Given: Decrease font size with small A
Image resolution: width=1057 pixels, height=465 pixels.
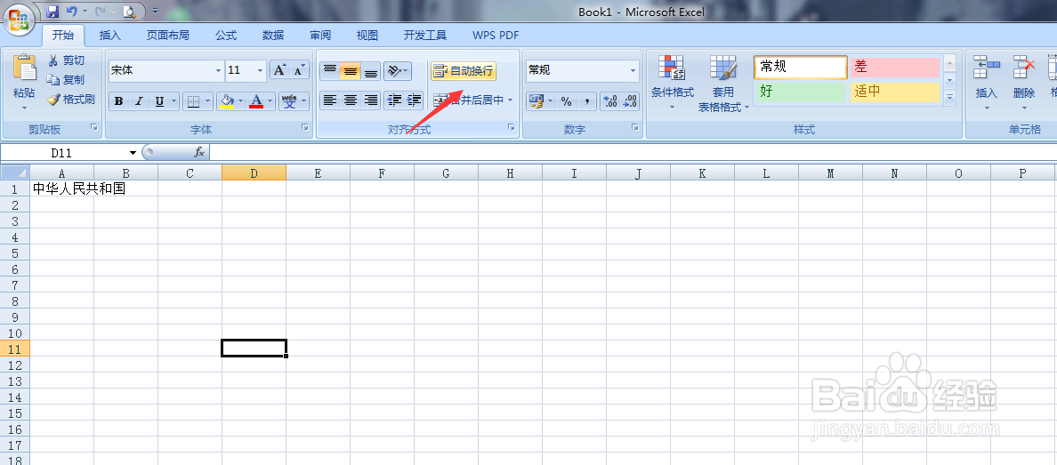Looking at the screenshot, I should point(299,70).
